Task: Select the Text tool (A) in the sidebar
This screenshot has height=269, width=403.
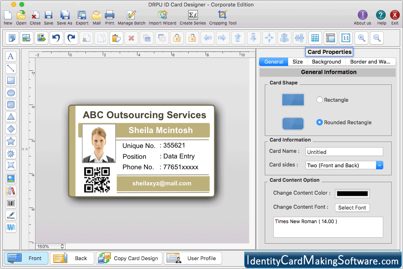Action: click(11, 56)
